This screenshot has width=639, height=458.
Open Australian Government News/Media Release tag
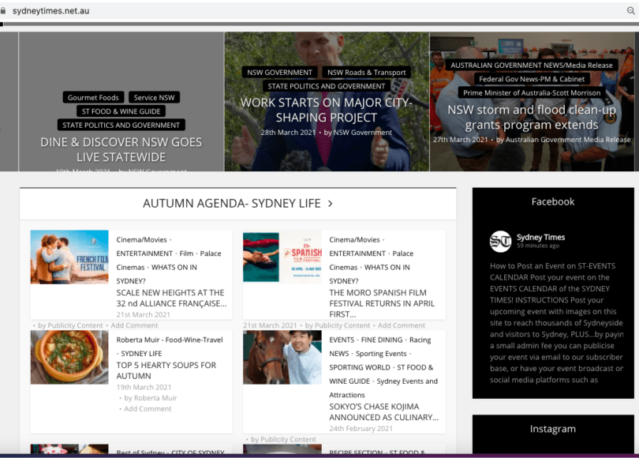click(x=532, y=66)
